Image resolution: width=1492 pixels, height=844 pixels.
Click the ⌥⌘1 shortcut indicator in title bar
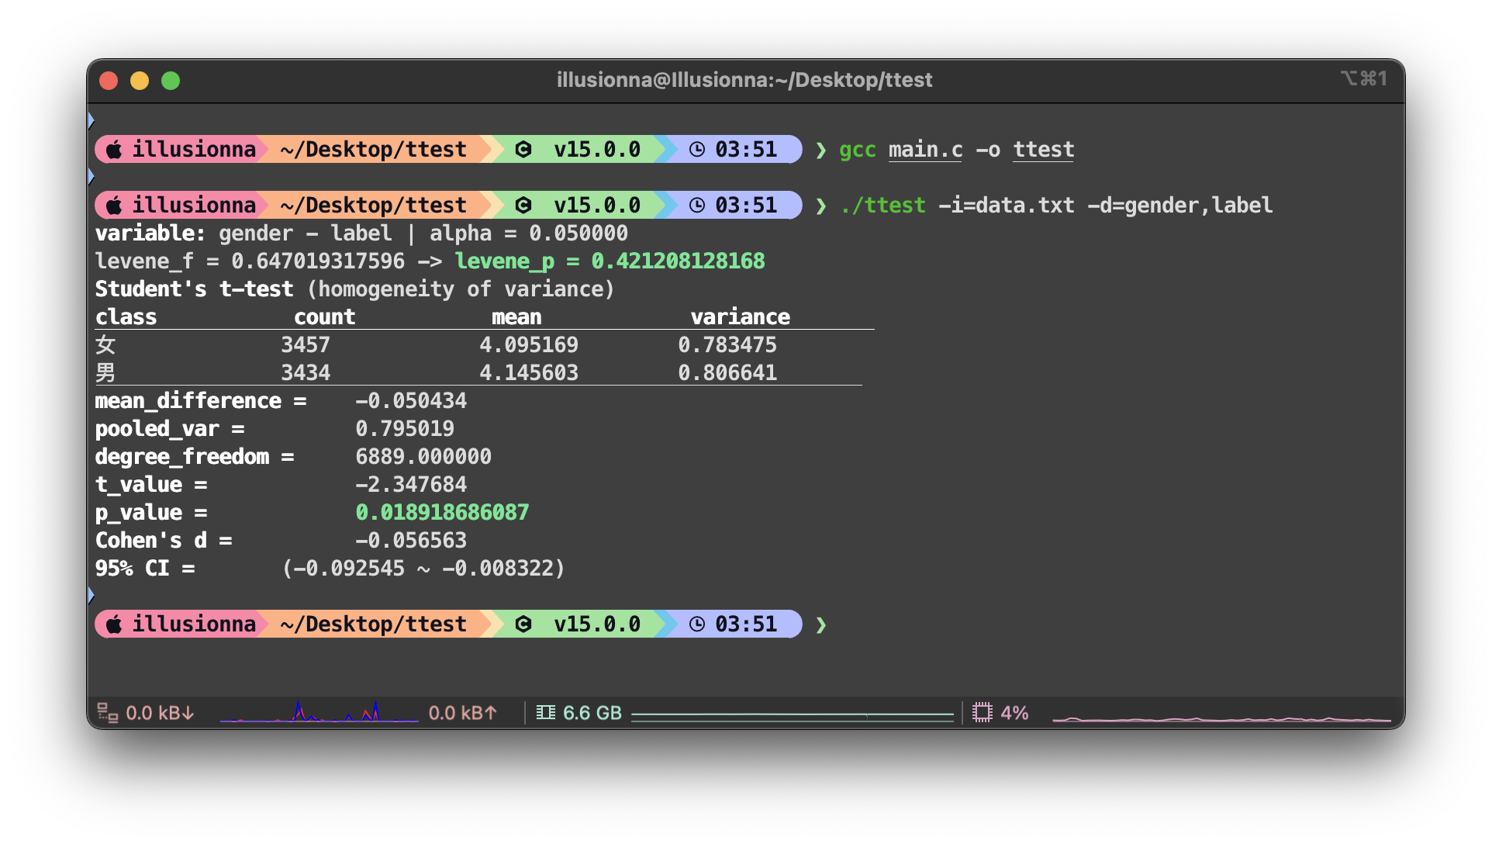[x=1362, y=78]
